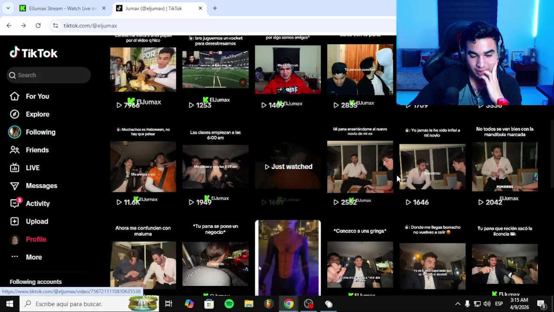Click the browser back arrow
554x312 pixels.
[x=9, y=26]
